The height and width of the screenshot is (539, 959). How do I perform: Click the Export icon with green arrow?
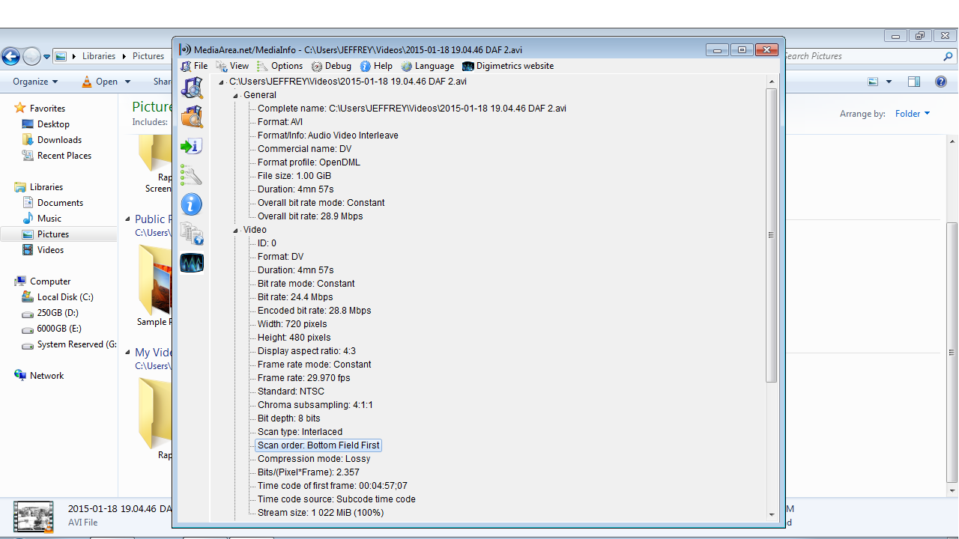[192, 146]
